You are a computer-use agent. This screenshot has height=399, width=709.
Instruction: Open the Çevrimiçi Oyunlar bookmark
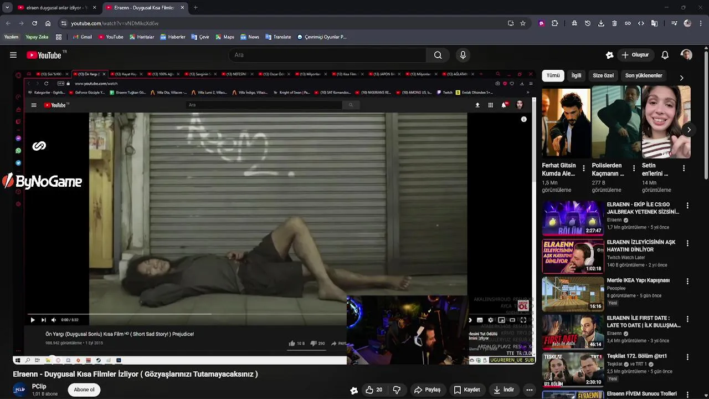(x=322, y=37)
